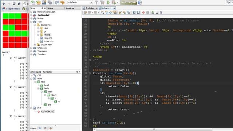
Task: Click the Toggle Bookmark icon
Action: (x=129, y=12)
